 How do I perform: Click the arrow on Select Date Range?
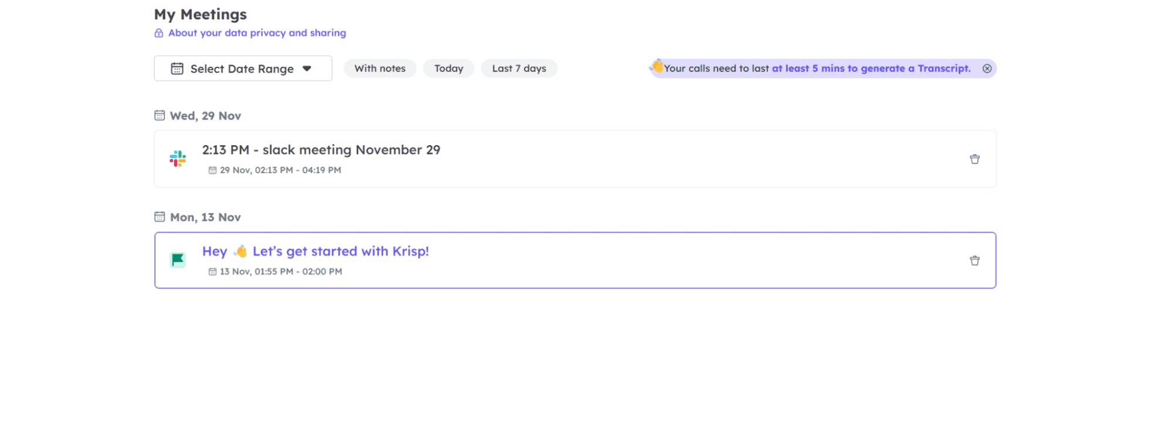307,68
